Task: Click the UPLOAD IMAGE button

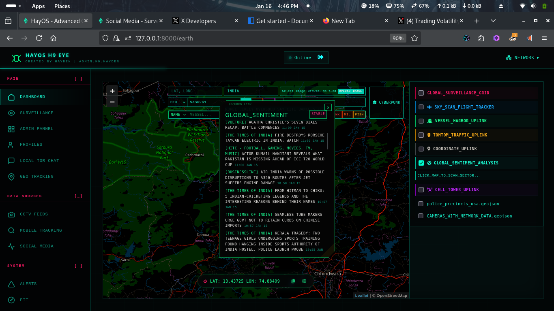Action: click(350, 91)
